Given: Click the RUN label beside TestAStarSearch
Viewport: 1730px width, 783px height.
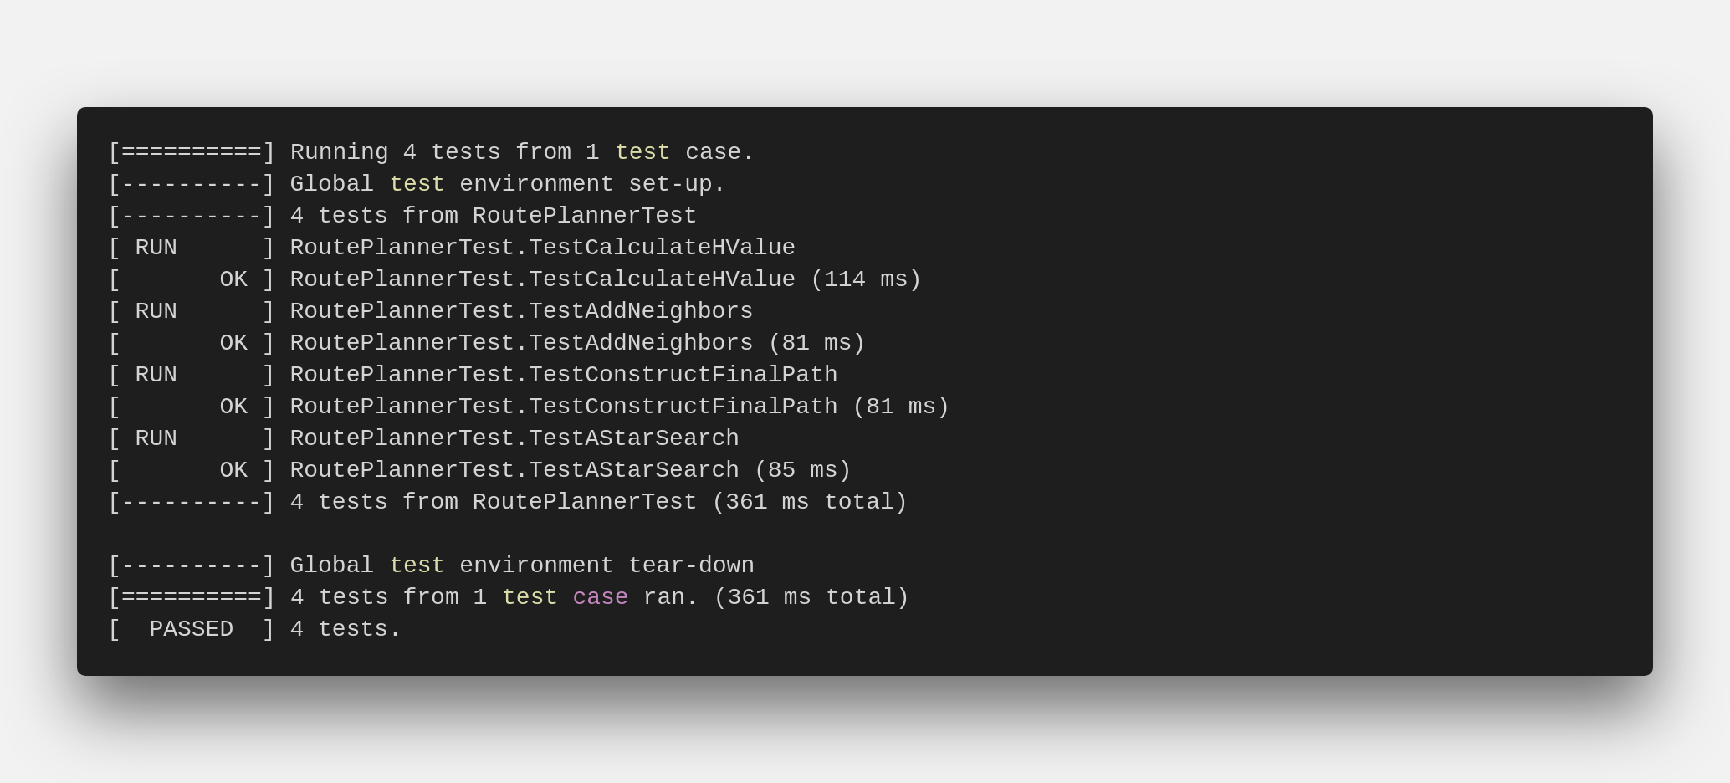Looking at the screenshot, I should pyautogui.click(x=156, y=438).
